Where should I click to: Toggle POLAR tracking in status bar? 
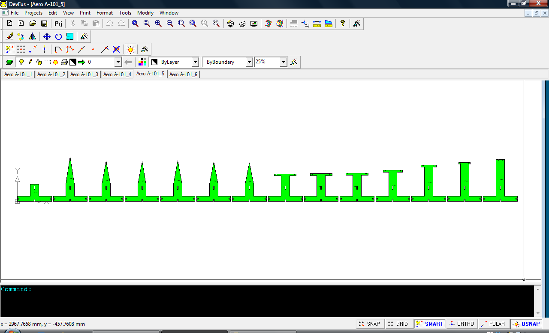[493, 324]
